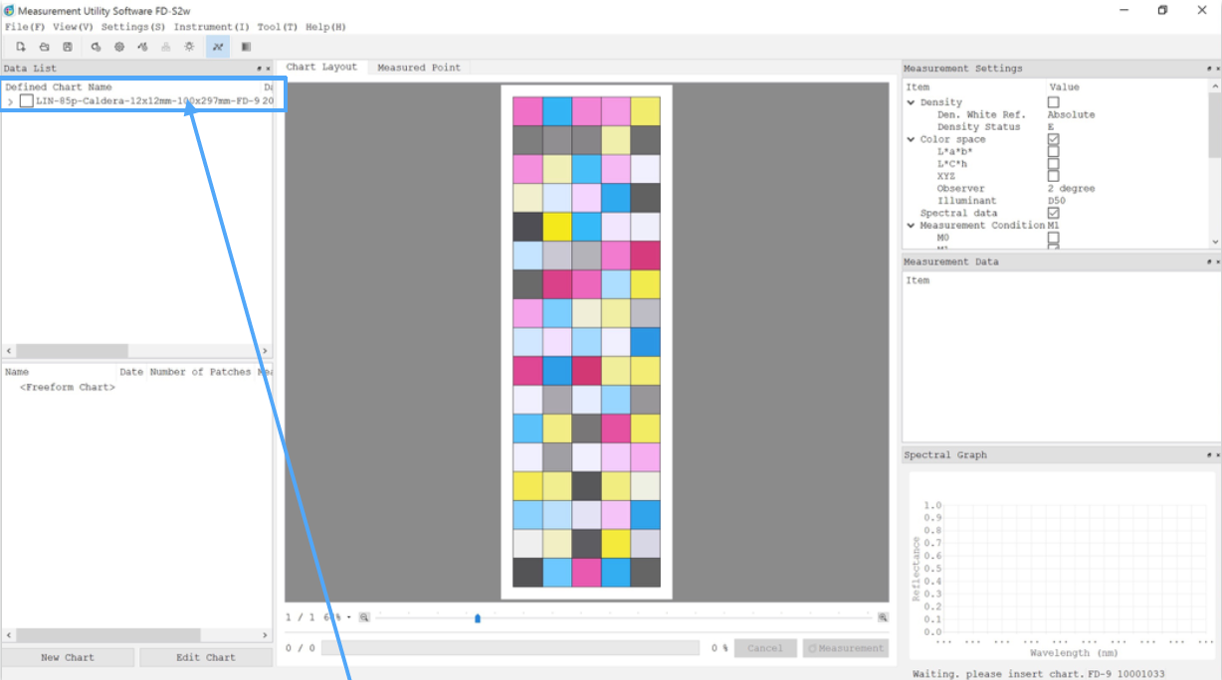1222x680 pixels.
Task: Open the Instrument(I) menu
Action: [211, 27]
